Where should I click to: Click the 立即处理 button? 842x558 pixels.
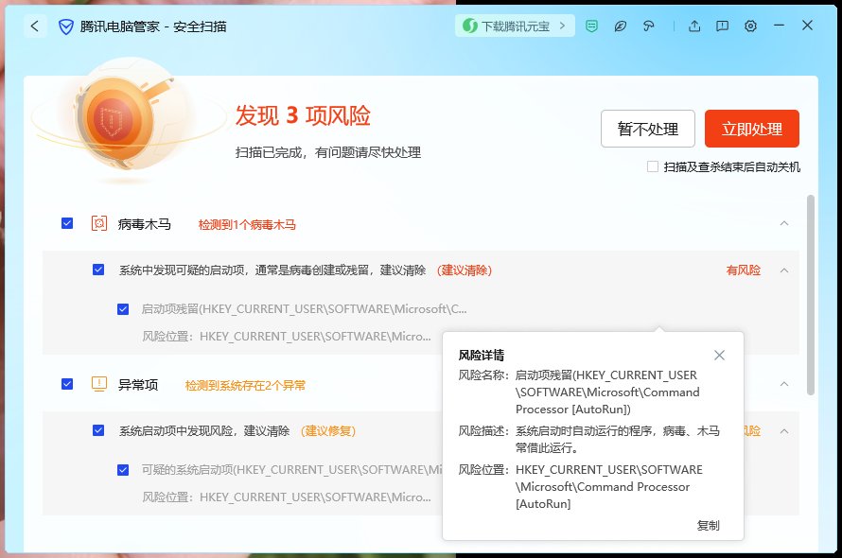pyautogui.click(x=752, y=129)
